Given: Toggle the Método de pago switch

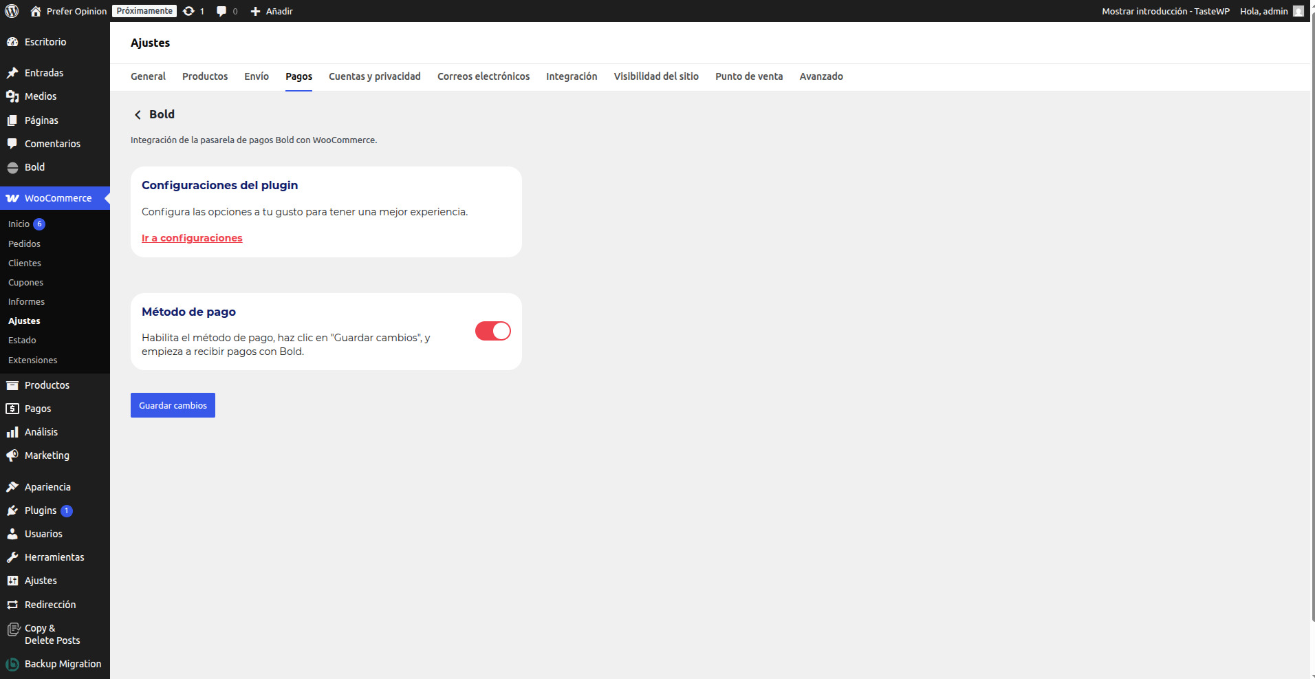Looking at the screenshot, I should click(x=493, y=331).
